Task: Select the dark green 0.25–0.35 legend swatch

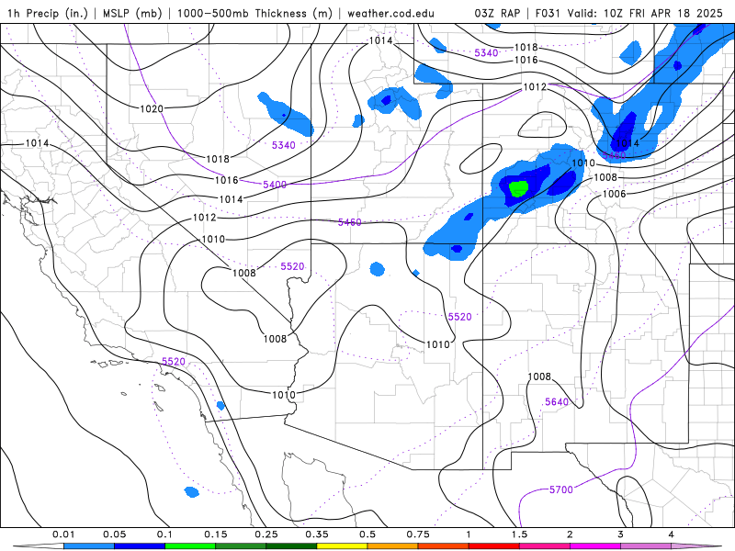Action: (291, 545)
